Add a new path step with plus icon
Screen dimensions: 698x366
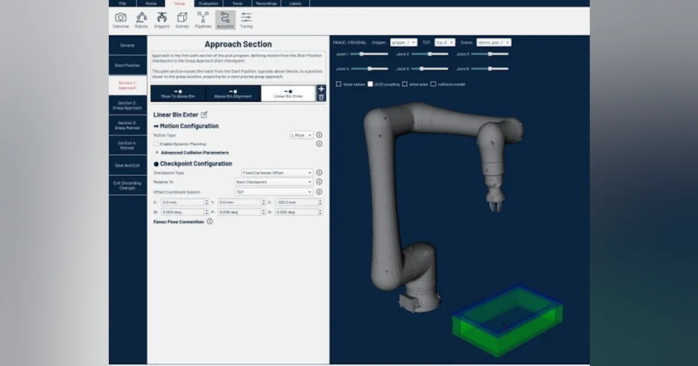pyautogui.click(x=321, y=89)
